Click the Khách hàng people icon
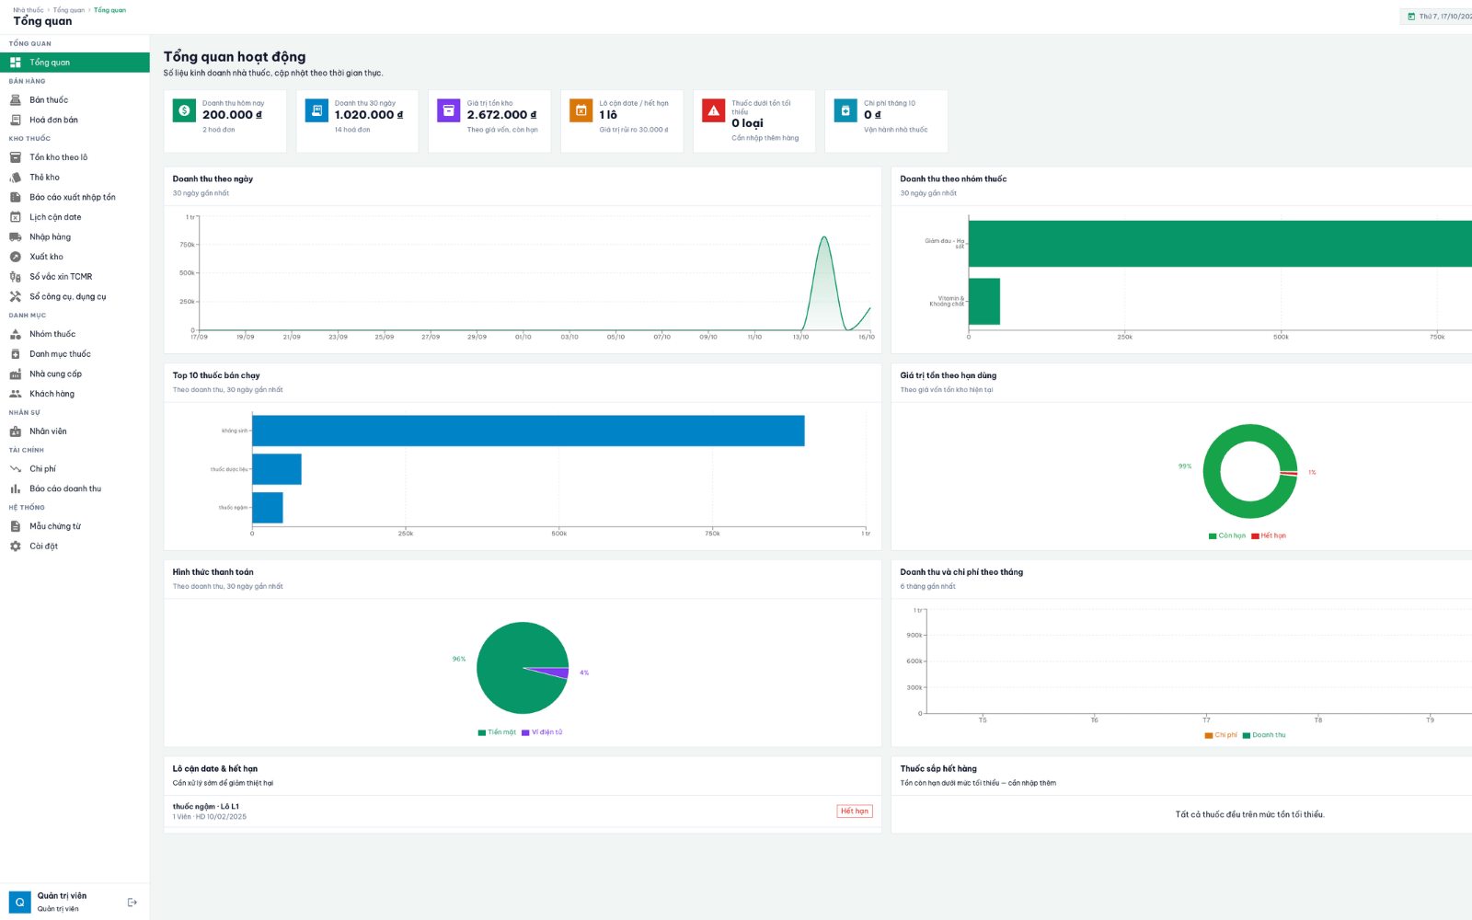 coord(15,394)
